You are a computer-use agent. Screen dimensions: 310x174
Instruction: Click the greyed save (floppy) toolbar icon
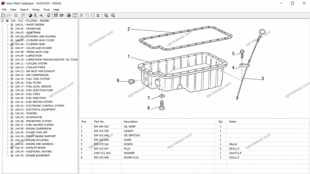click(x=8, y=15)
